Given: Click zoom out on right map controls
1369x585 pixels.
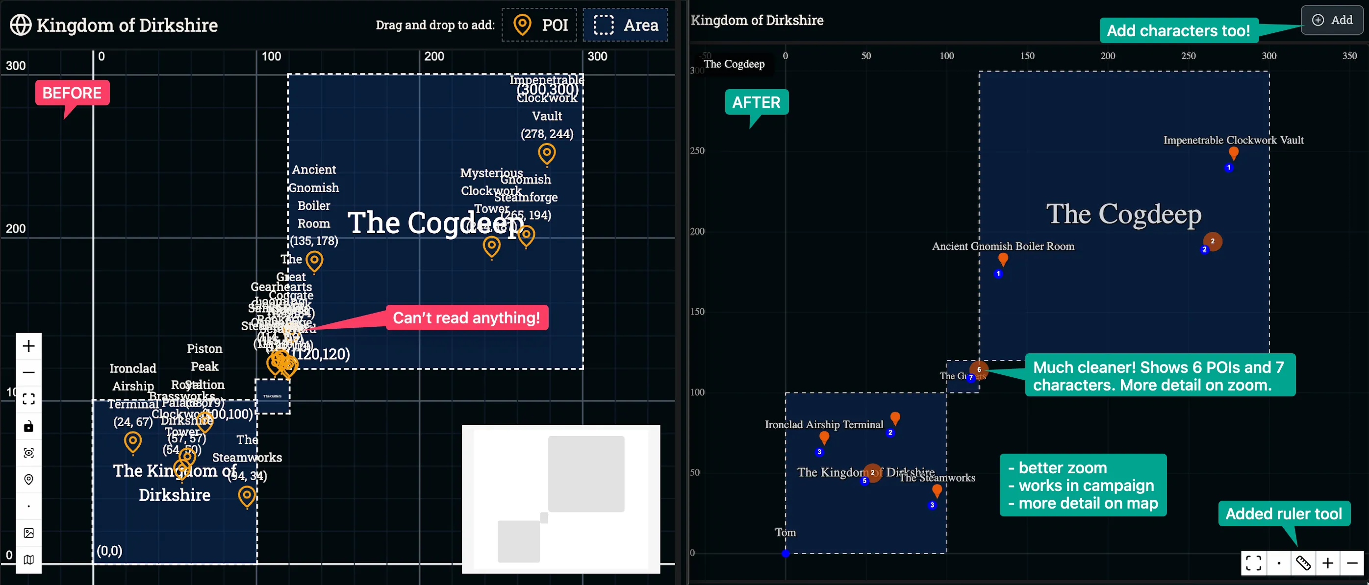Looking at the screenshot, I should click(1352, 562).
